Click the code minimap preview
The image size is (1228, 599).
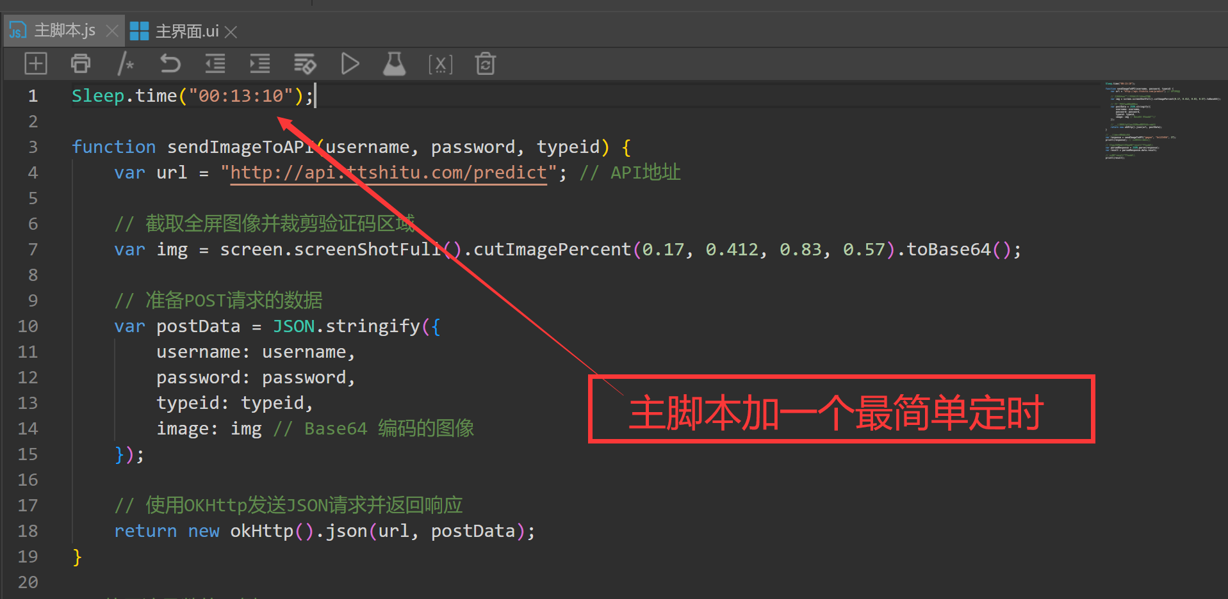[x=1163, y=121]
